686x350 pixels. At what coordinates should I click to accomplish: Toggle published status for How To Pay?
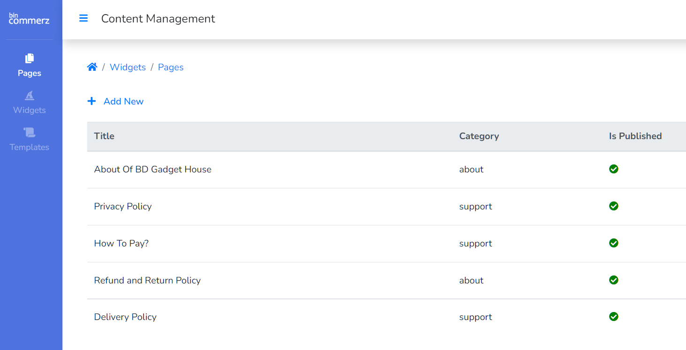(x=613, y=243)
